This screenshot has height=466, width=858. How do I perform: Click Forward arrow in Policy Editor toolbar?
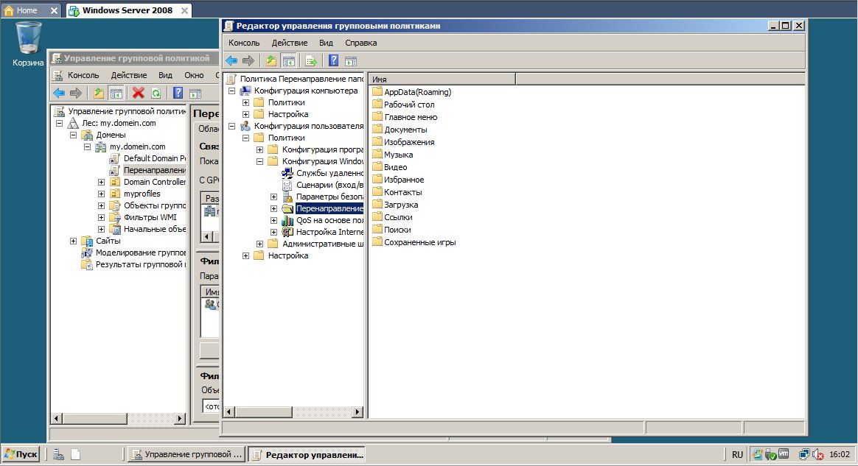248,60
